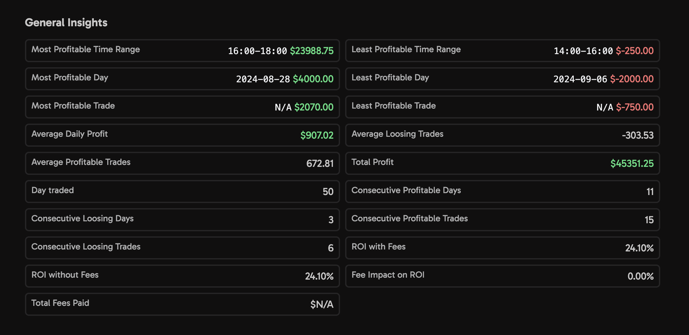Select the Total Fees Paid label
689x335 pixels.
point(60,303)
